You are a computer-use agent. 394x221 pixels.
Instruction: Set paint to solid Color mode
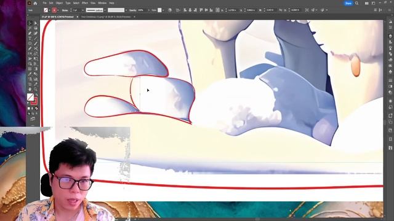[x=29, y=109]
